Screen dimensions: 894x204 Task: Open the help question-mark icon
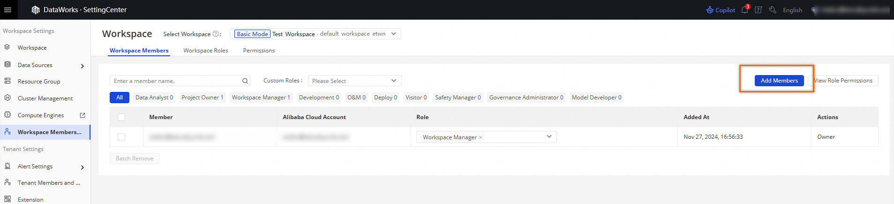point(759,10)
